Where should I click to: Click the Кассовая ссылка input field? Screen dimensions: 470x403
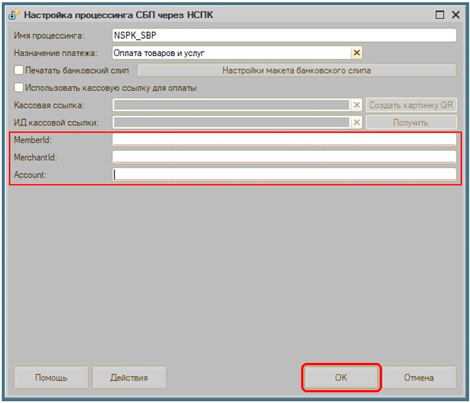231,105
